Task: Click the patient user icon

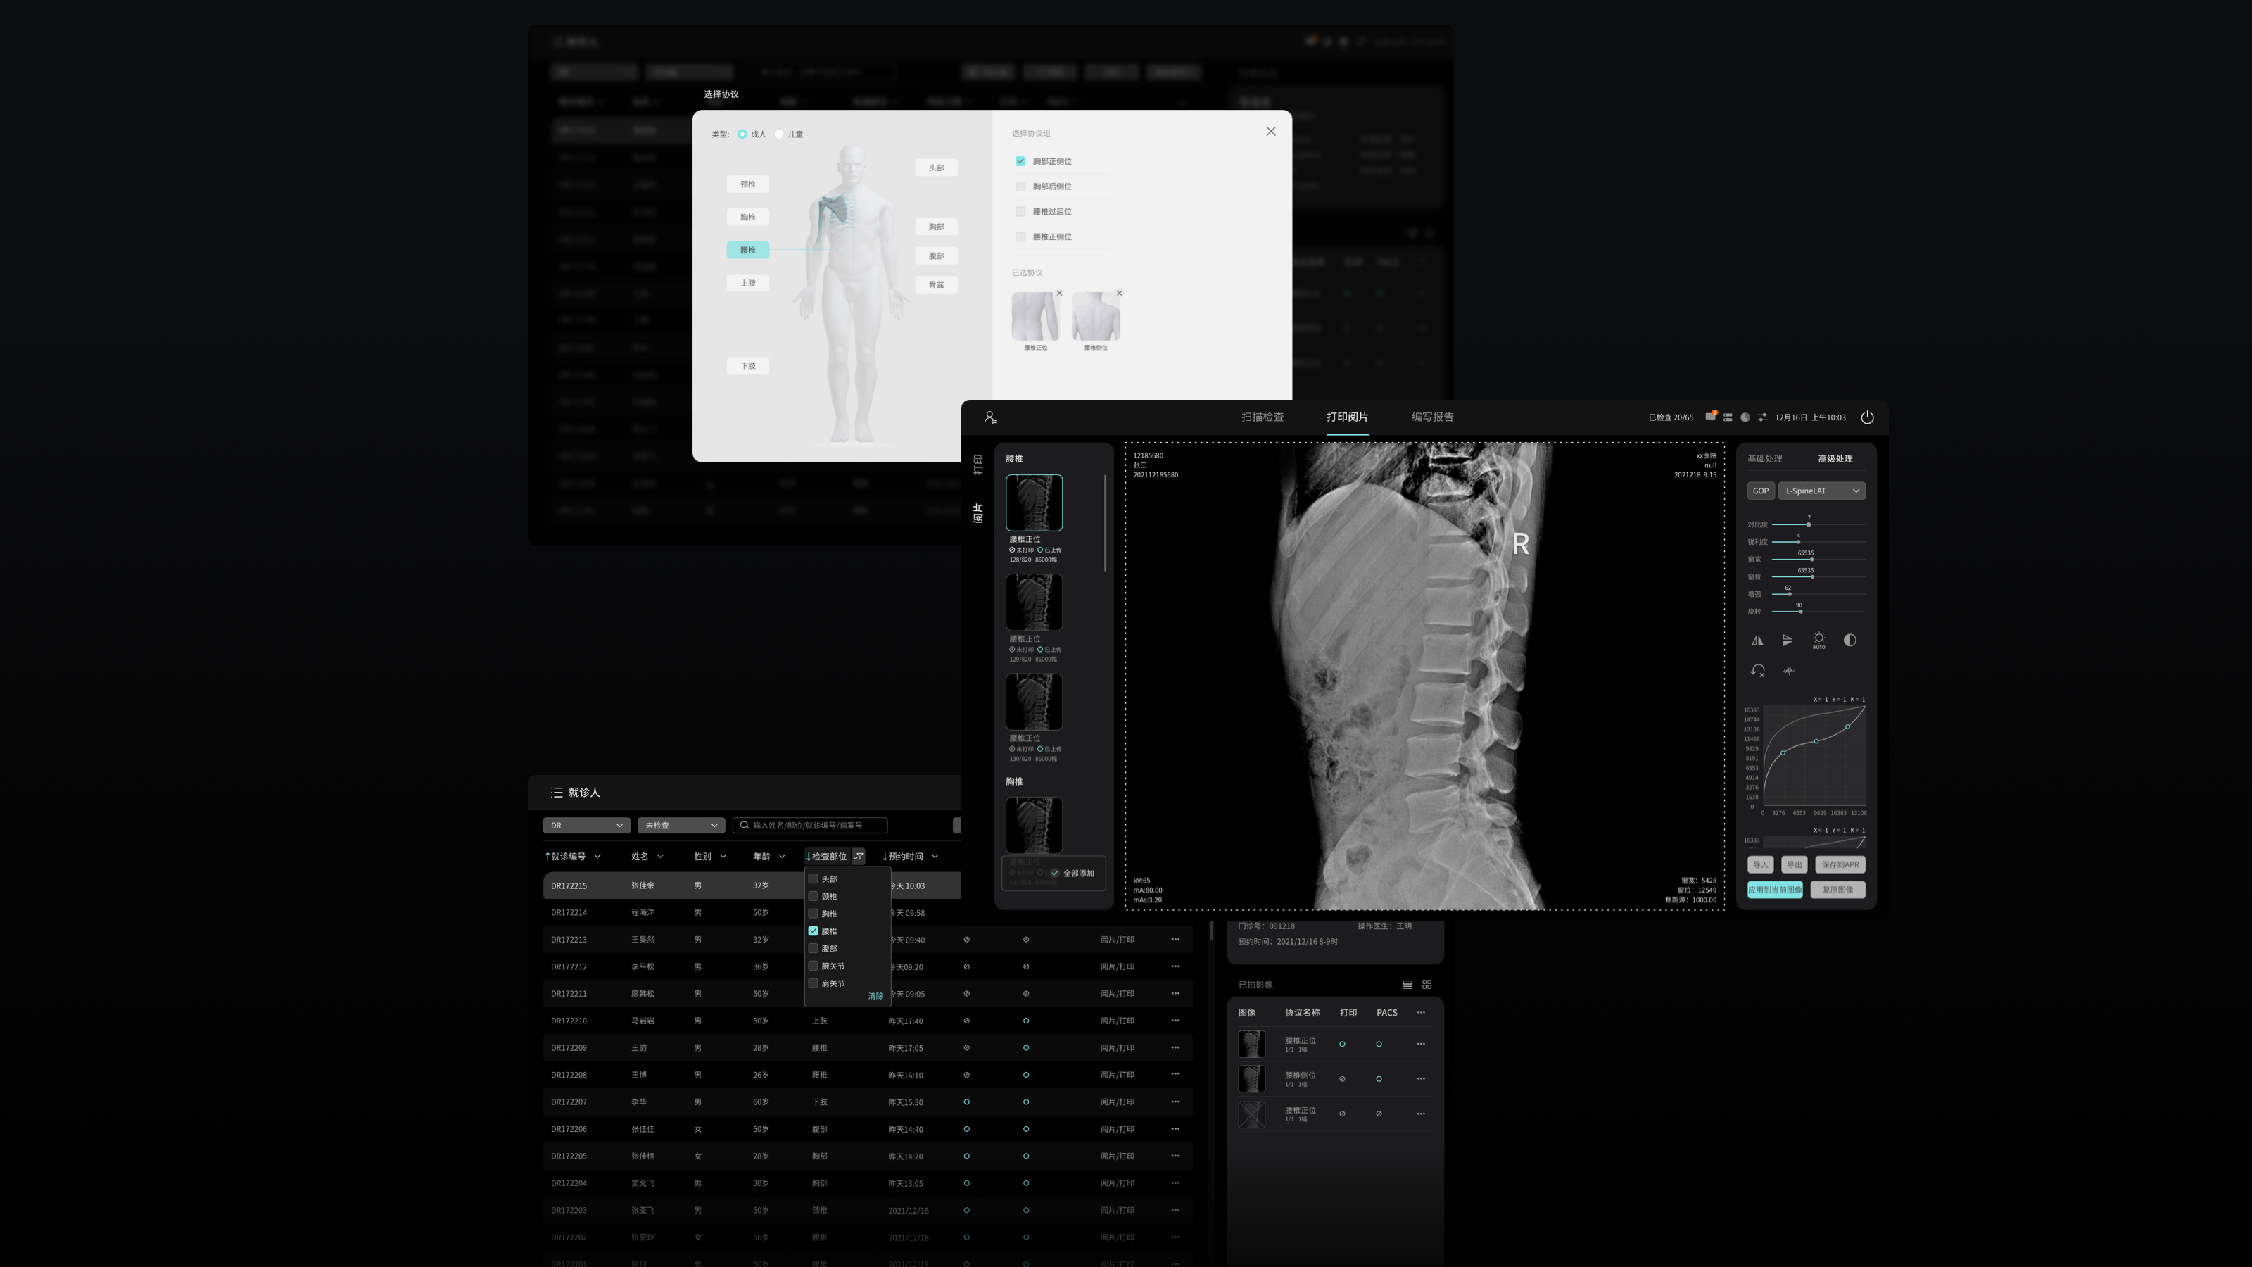Action: pos(989,417)
